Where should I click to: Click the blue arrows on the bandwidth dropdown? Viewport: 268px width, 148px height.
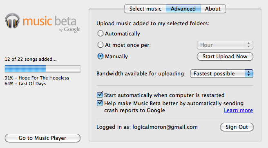[249, 73]
